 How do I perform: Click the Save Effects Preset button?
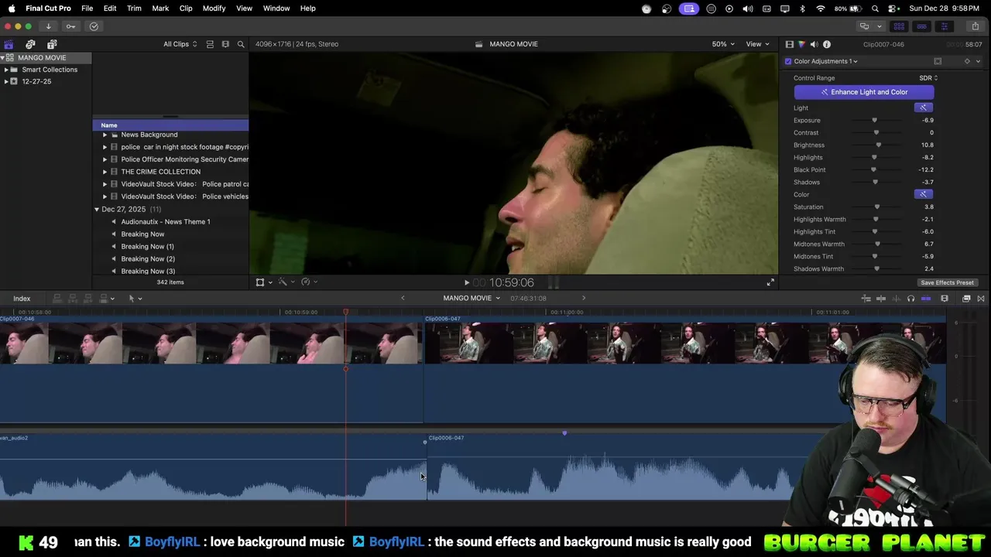click(947, 282)
